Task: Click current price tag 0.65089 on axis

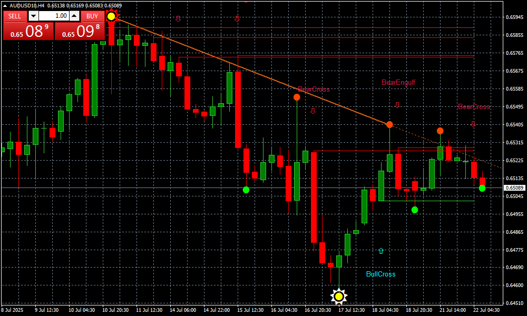Action: click(x=514, y=187)
